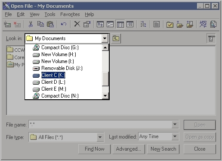Switch to List view icon
The height and width of the screenshot is (161, 222).
120,24
